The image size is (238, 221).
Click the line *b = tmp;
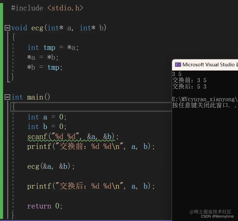click(45, 67)
